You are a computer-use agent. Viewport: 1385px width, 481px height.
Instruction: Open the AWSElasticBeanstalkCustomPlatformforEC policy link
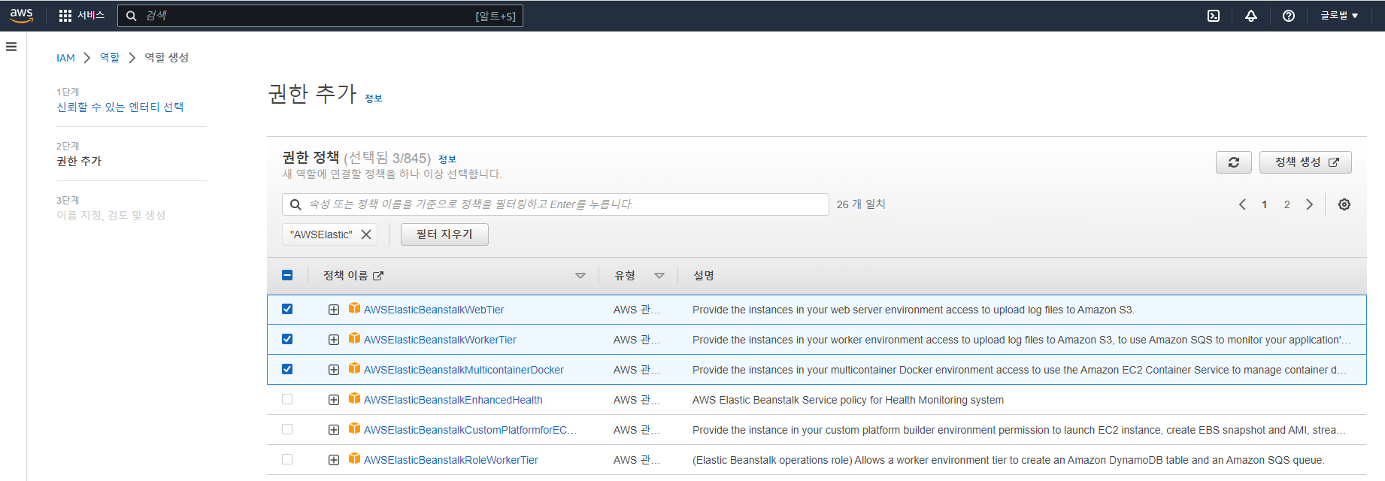(471, 430)
